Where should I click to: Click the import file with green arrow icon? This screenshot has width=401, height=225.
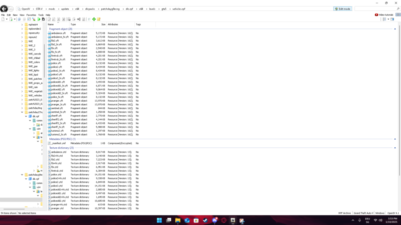11,19
